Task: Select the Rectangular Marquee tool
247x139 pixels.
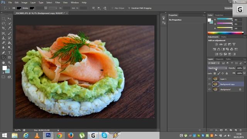Action: (3, 19)
